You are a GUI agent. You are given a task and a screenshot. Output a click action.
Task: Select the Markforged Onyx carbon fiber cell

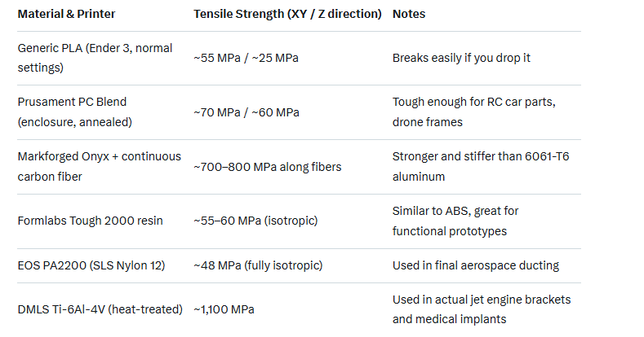99,166
